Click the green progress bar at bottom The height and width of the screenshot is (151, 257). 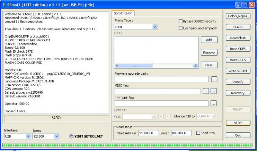pos(127,145)
